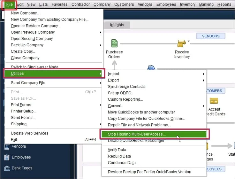Expand the Send Company File submenu

100,83
